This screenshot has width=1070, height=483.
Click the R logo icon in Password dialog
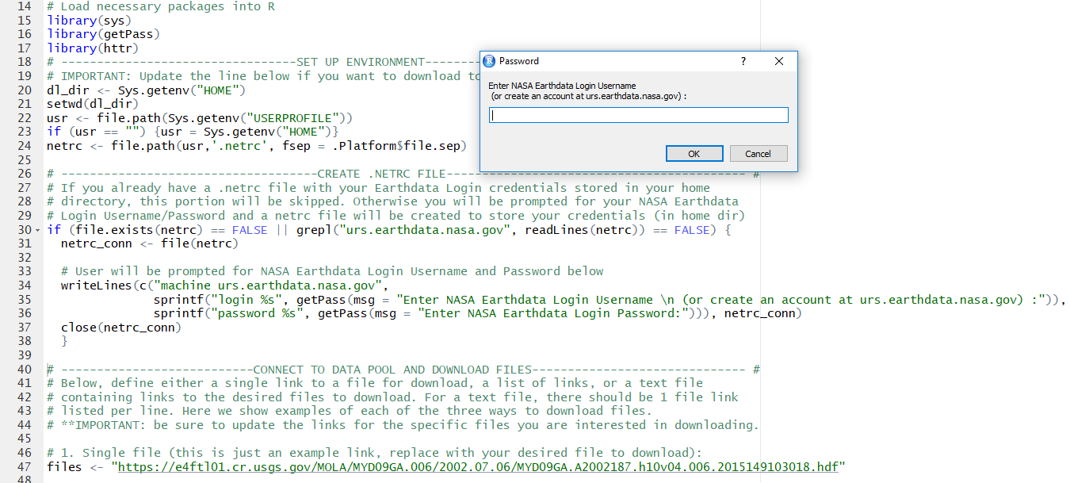click(490, 61)
